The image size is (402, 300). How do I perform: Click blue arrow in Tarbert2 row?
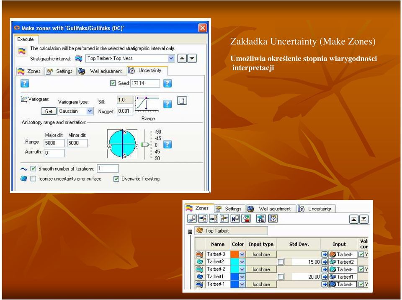pyautogui.click(x=325, y=262)
